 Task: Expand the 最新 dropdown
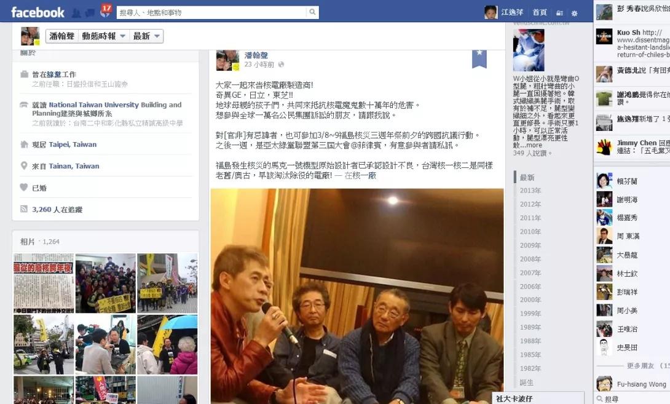pyautogui.click(x=146, y=36)
